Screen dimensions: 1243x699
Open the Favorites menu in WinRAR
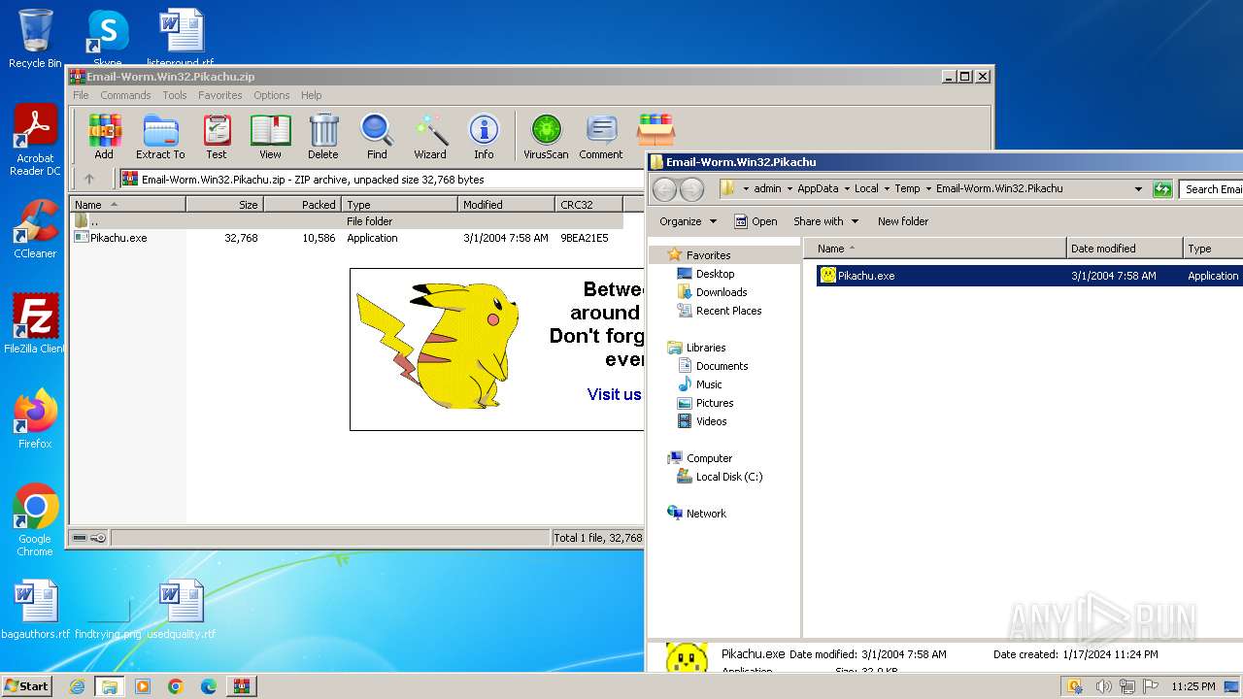click(x=220, y=95)
